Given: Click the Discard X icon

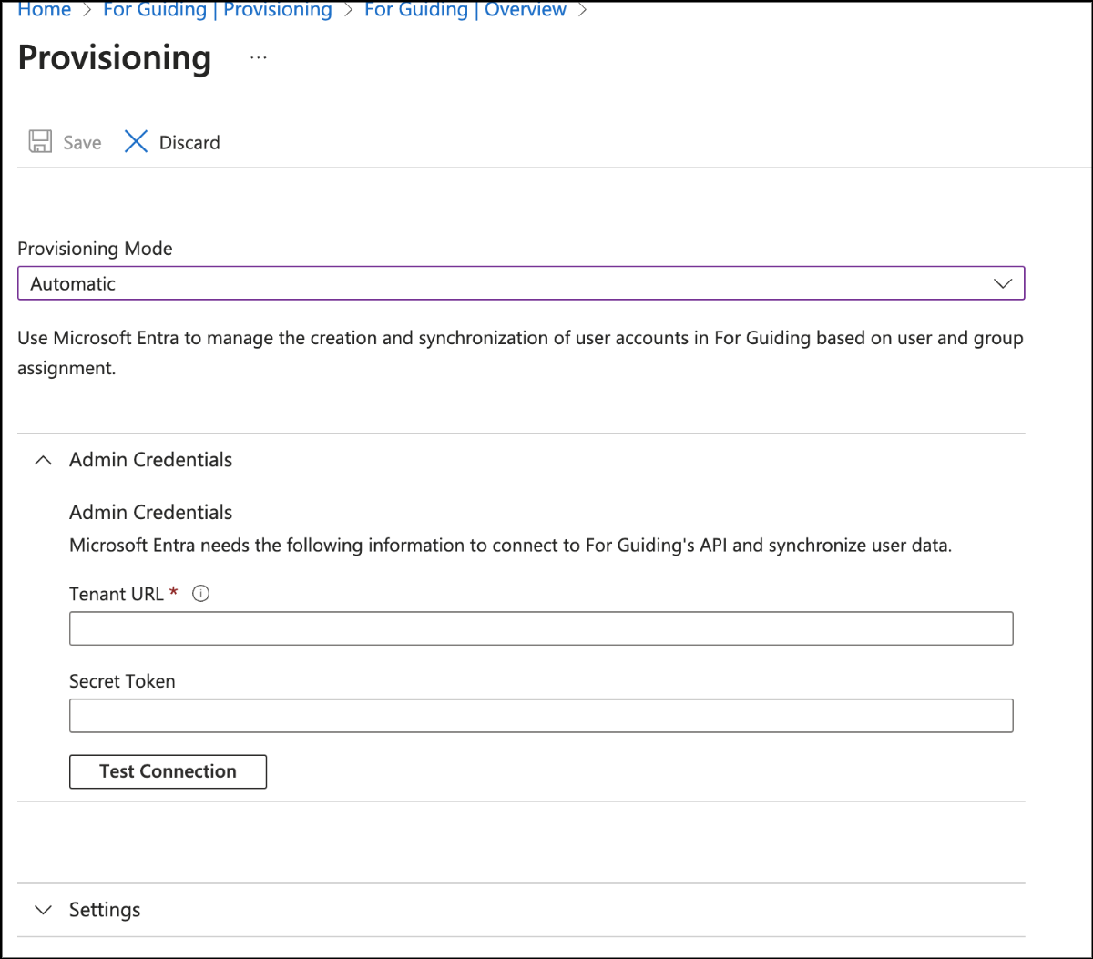Looking at the screenshot, I should [x=136, y=142].
